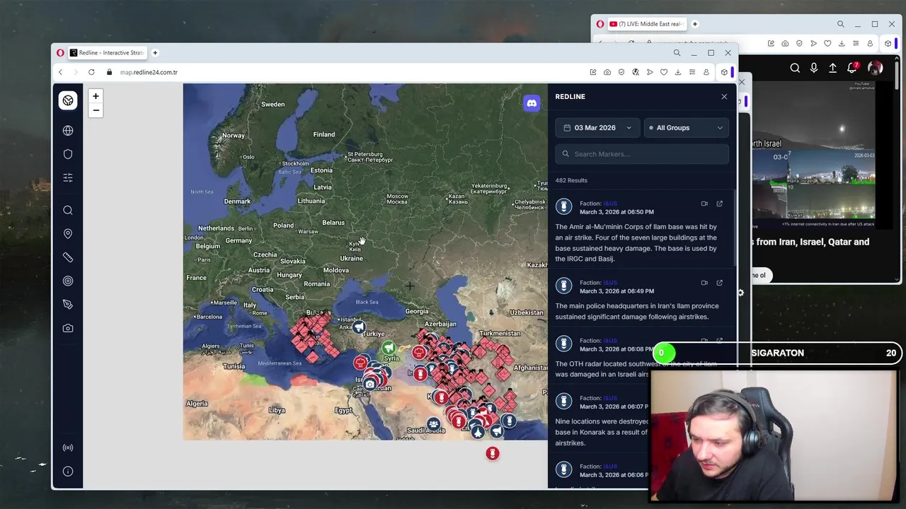This screenshot has width=906, height=509.
Task: Click faction badge of 06:08 PM entry
Action: click(563, 344)
